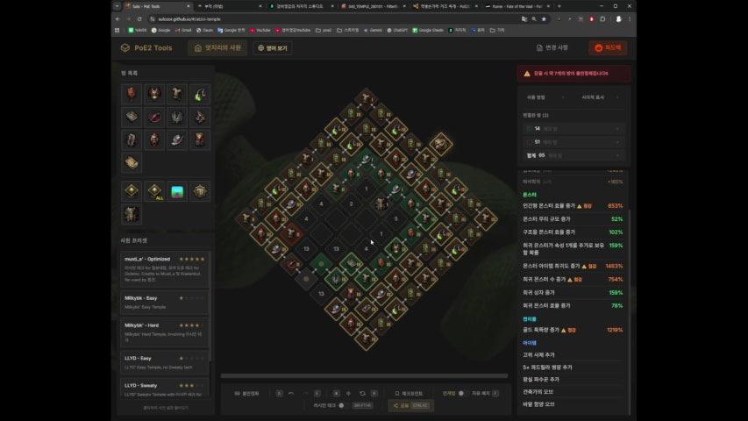Viewport: 748px width, 421px height.
Task: Select the book room icon
Action: 131,117
